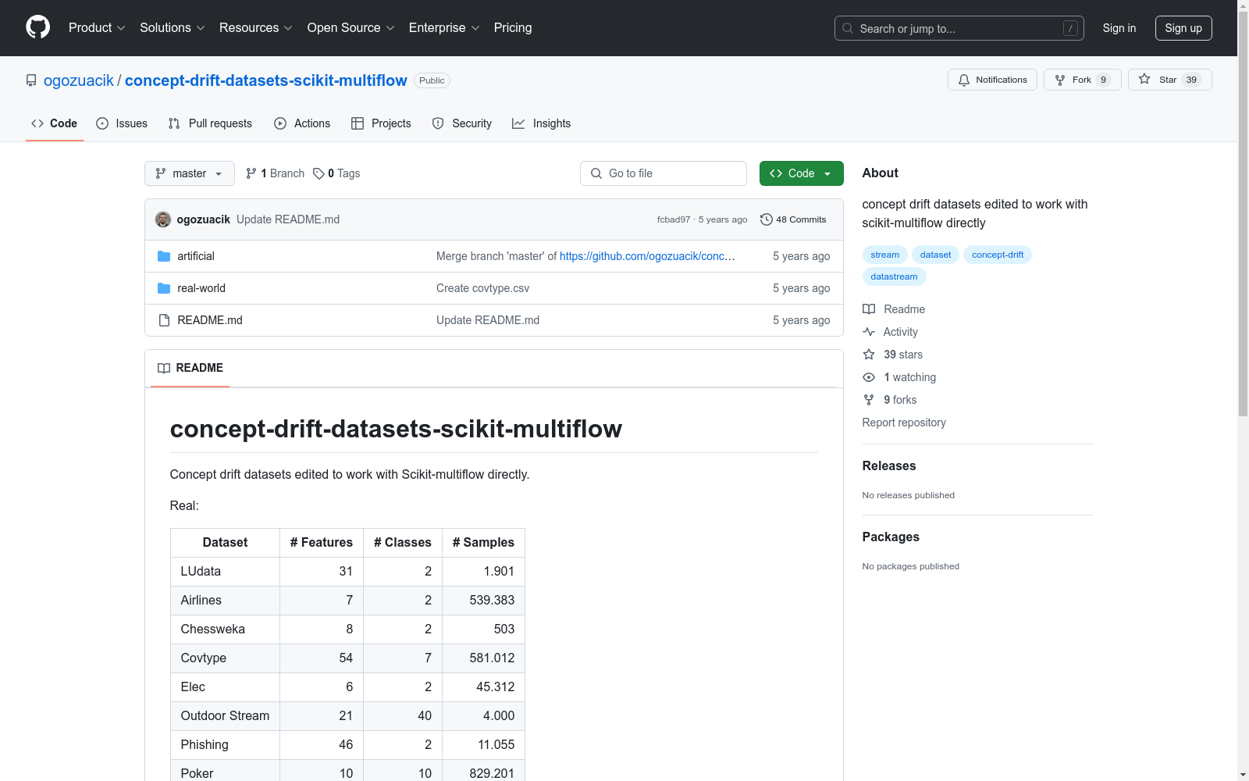Open the concept-drift-datasets-scikit-multiflow repo link
Viewport: 1249px width, 781px height.
pos(266,80)
